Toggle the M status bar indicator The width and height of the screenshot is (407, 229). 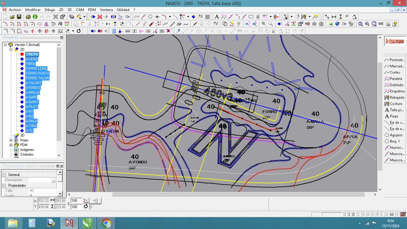coord(392,215)
